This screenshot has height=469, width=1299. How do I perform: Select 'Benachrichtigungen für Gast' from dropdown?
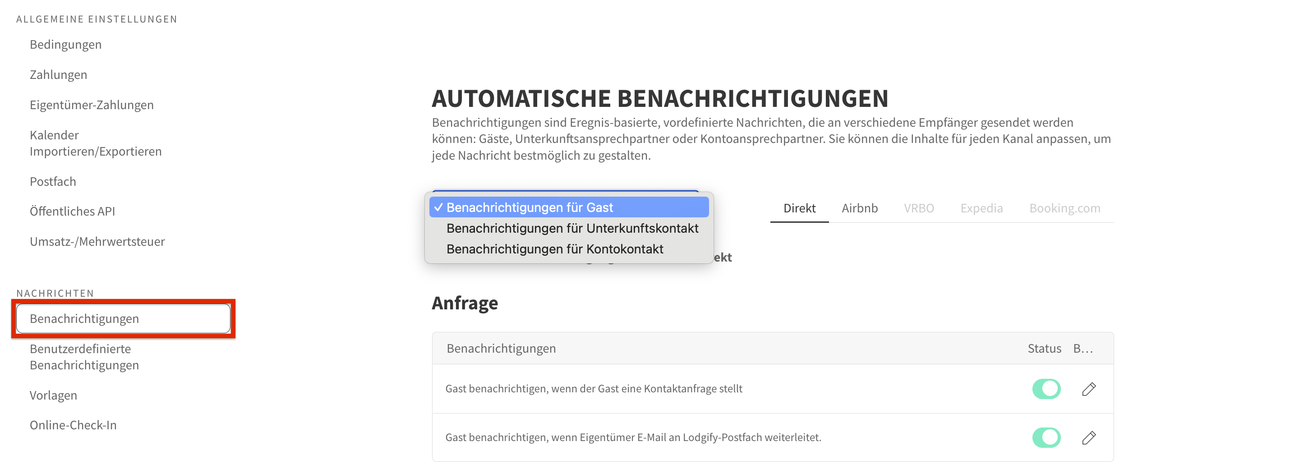[531, 207]
